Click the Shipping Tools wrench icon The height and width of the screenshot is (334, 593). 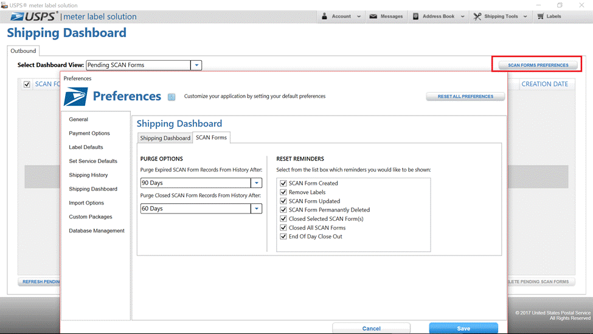[x=477, y=16]
